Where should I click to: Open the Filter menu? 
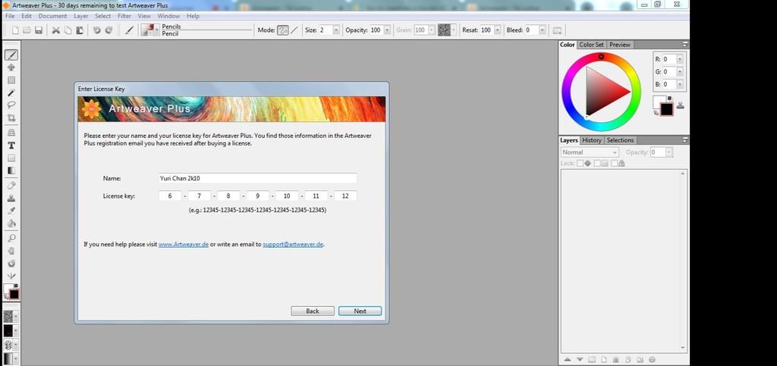coord(124,16)
